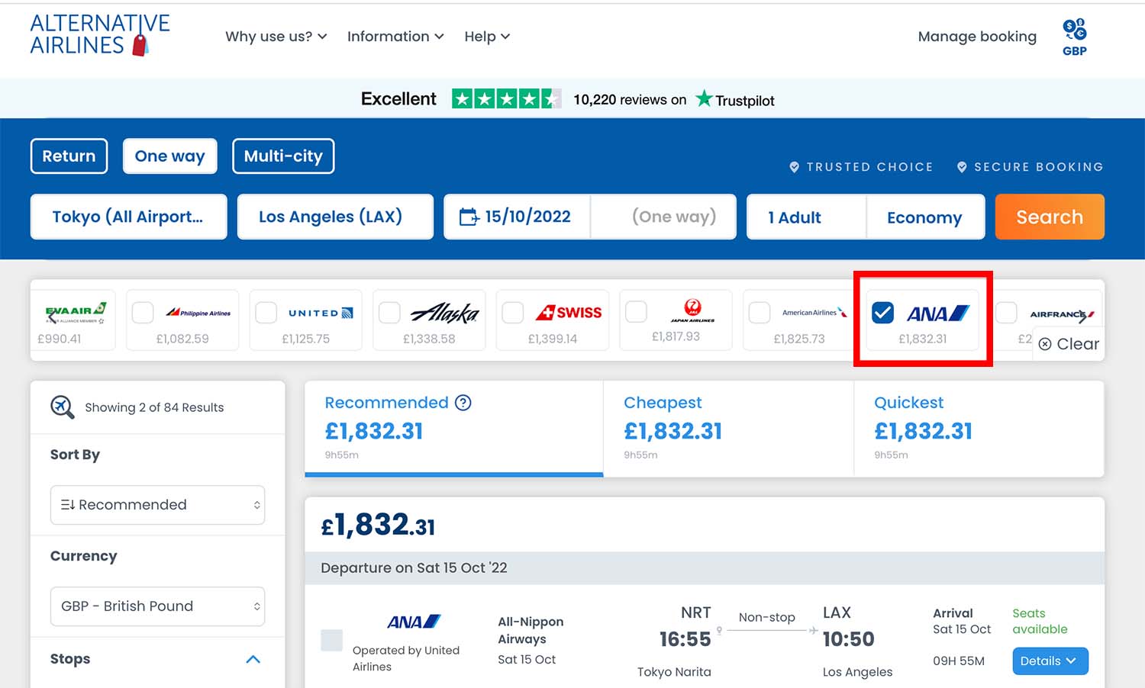
Task: Click the EVA Air airline logo
Action: (x=76, y=312)
